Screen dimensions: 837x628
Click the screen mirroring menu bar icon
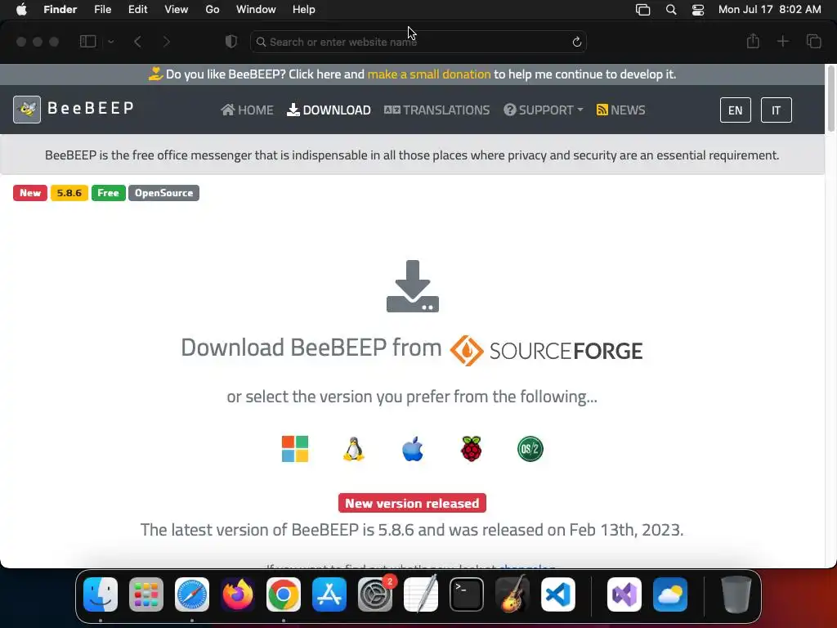click(642, 10)
